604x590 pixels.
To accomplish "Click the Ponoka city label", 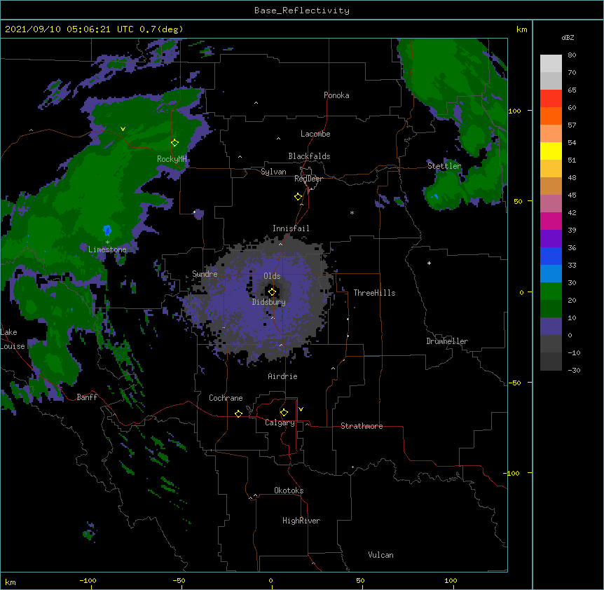I will [336, 95].
